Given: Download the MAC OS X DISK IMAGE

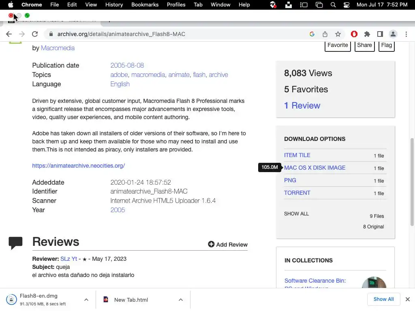Looking at the screenshot, I should coord(314,168).
